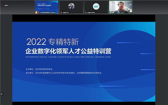Click muted microphone icon of 北京物联网智能技术应用协会
This screenshot has width=168, height=105.
point(39,13)
